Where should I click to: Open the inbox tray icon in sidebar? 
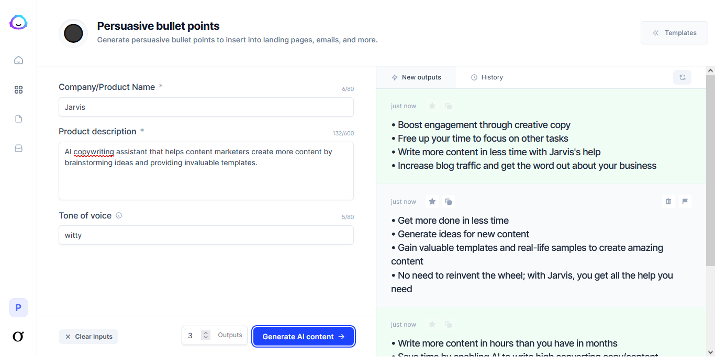pyautogui.click(x=18, y=148)
